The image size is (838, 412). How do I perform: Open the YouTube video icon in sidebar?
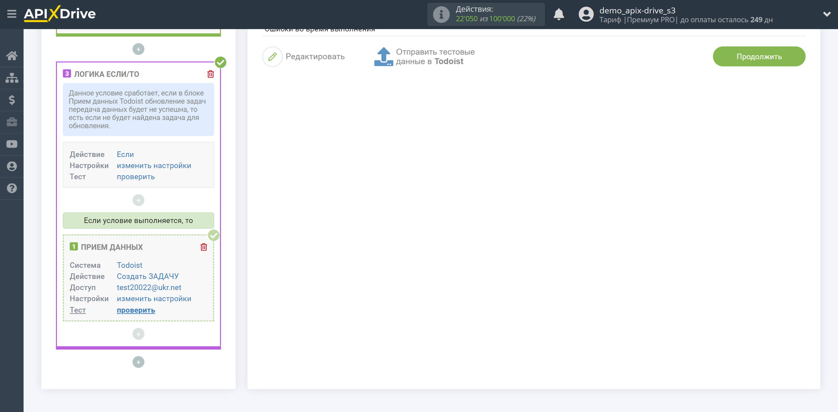[x=12, y=144]
